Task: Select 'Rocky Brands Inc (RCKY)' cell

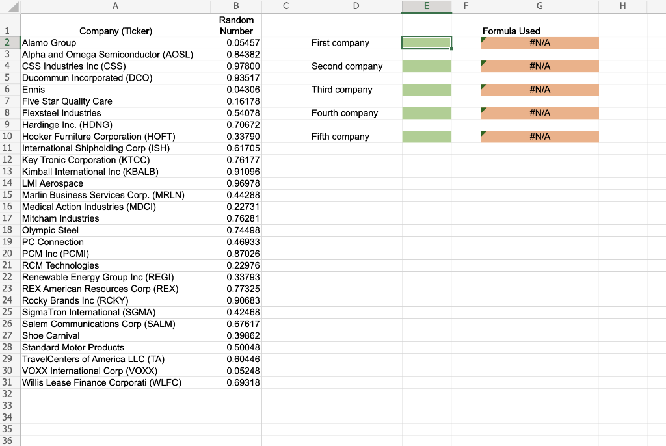Action: coord(116,300)
